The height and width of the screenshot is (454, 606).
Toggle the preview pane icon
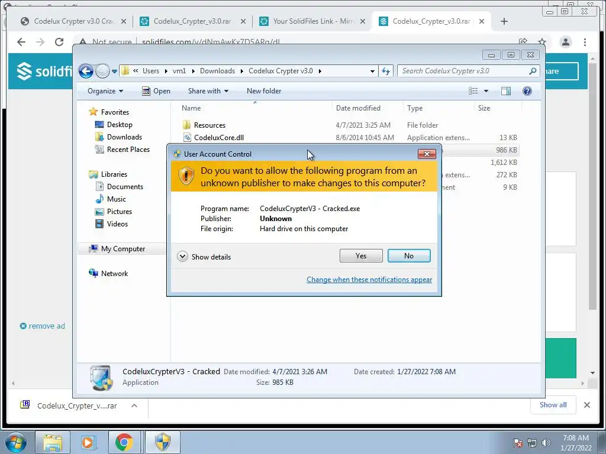(x=505, y=91)
